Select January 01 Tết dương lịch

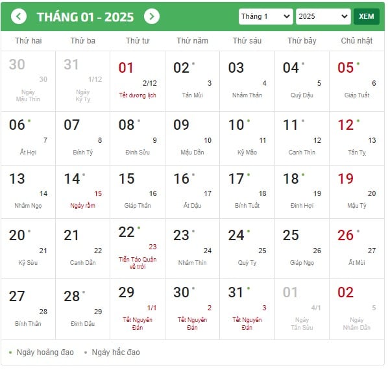point(138,81)
